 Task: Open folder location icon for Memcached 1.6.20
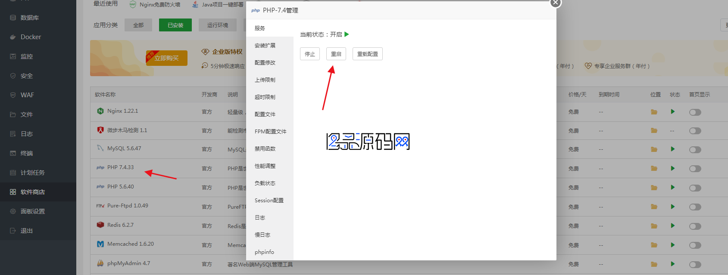coord(654,245)
